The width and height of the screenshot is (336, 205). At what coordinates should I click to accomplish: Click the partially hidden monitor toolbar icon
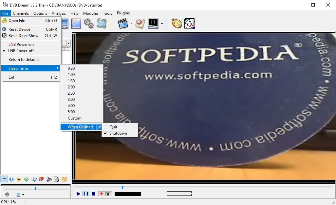[65, 23]
